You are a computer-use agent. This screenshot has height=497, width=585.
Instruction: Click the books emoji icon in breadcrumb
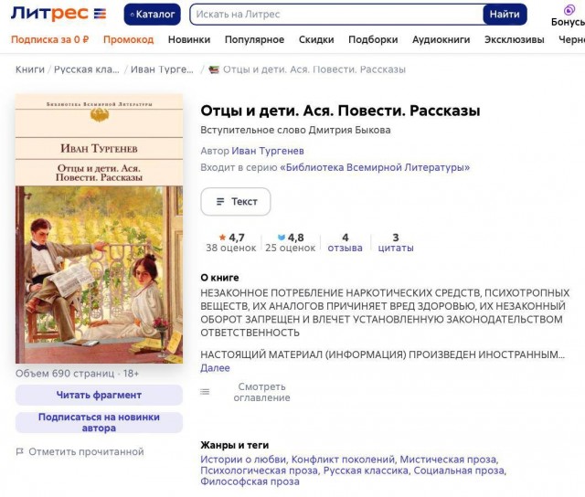[214, 69]
